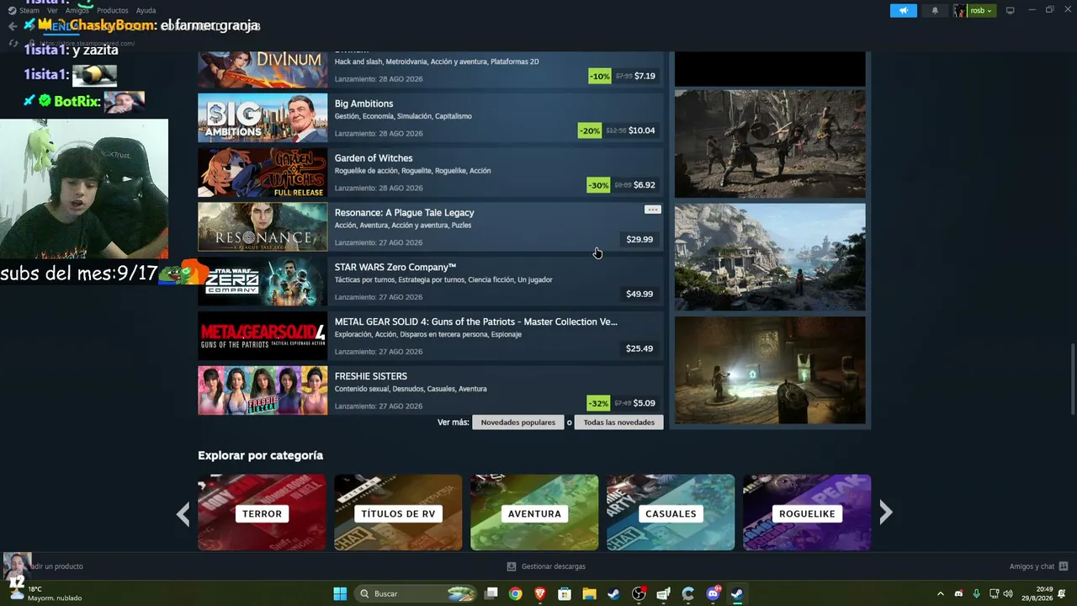Viewport: 1077px width, 606px height.
Task: Click the Todas las novedades button
Action: (x=619, y=423)
